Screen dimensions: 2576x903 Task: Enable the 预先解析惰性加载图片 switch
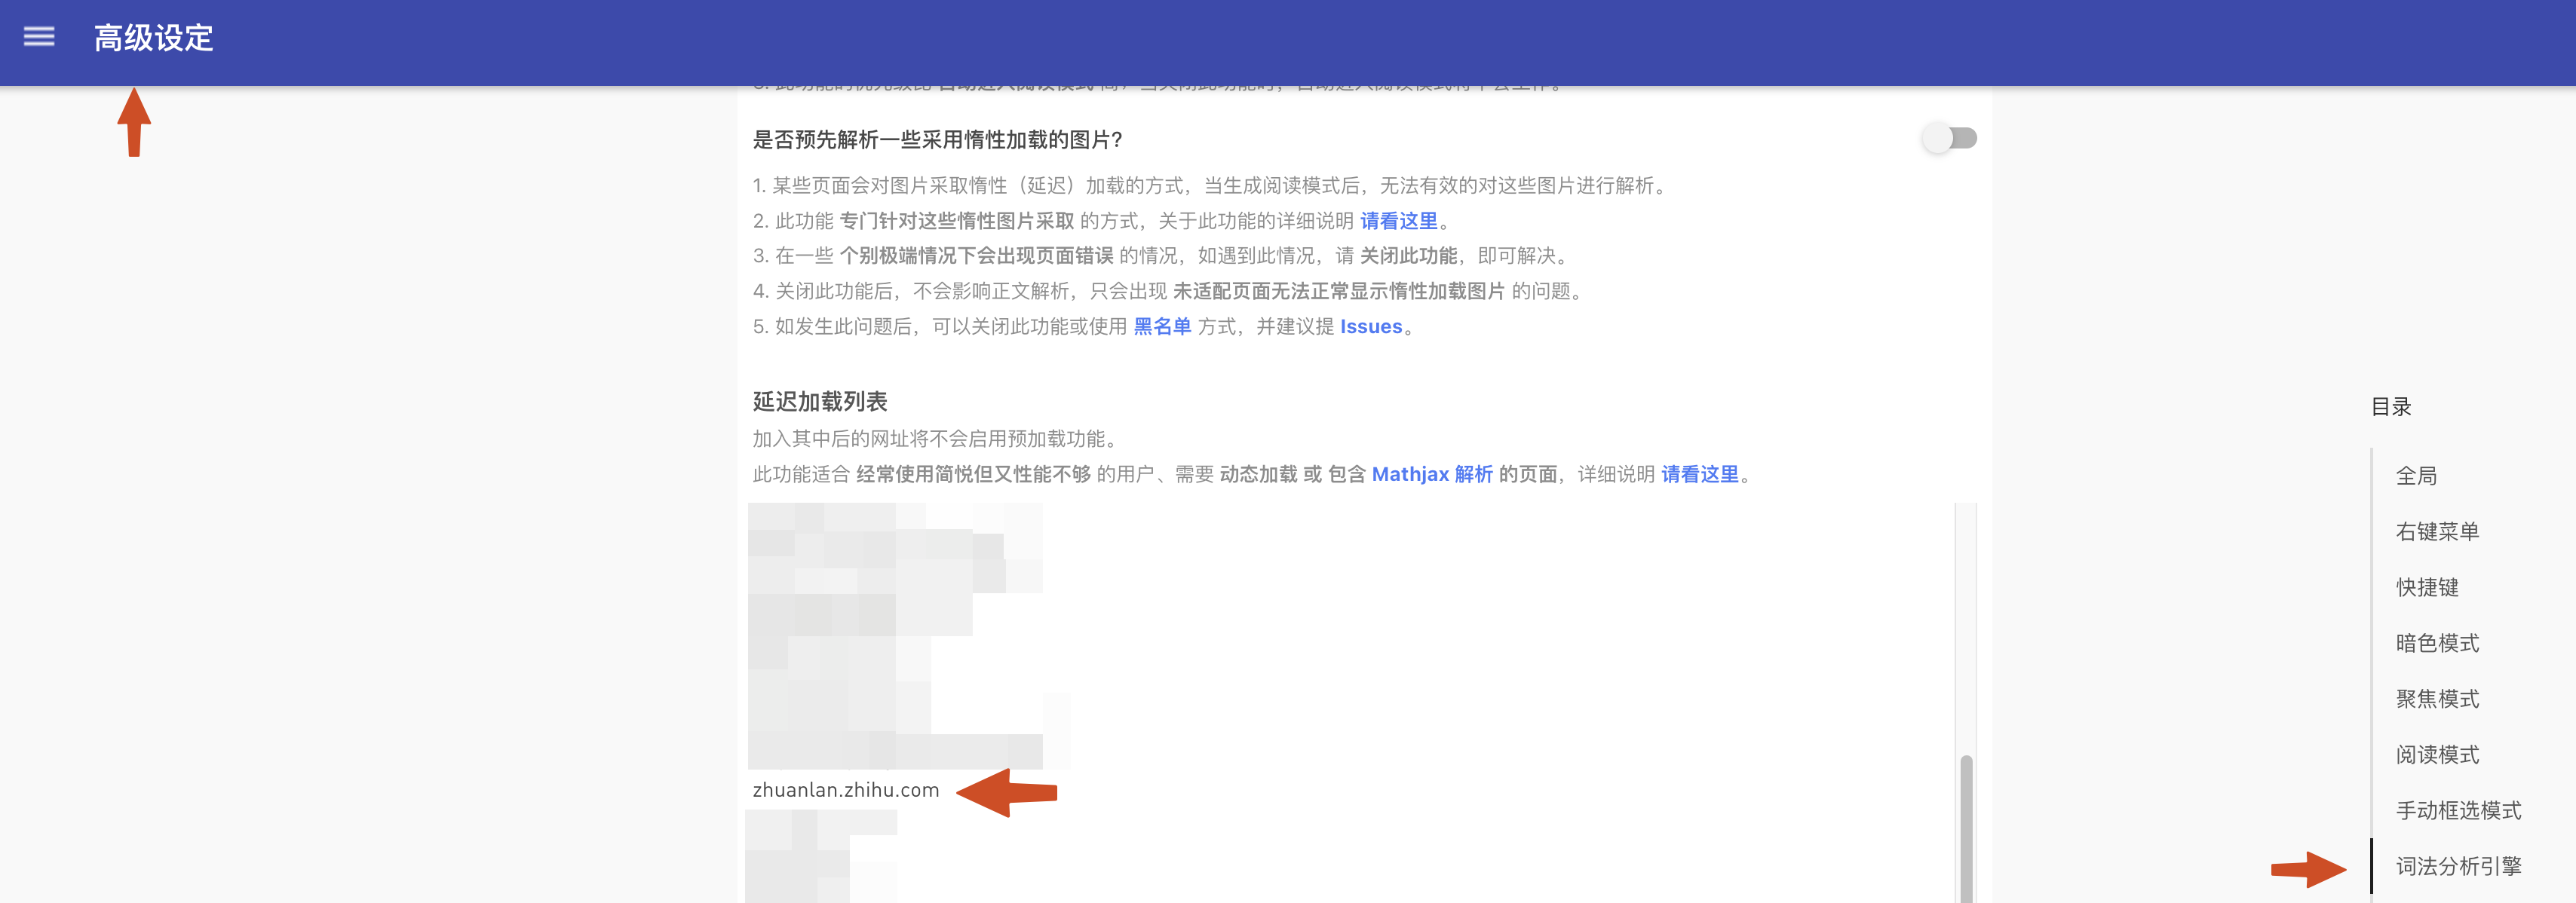[x=1951, y=138]
